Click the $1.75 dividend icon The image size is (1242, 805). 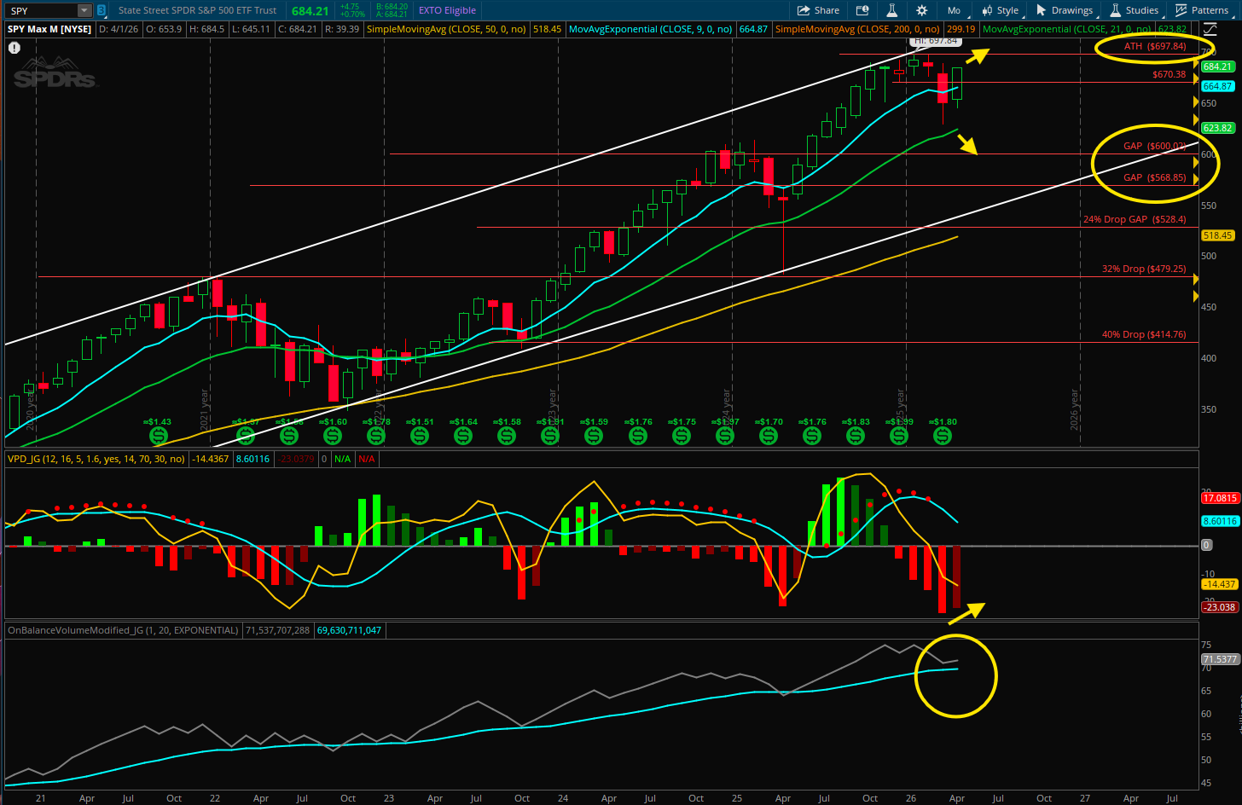tap(681, 436)
